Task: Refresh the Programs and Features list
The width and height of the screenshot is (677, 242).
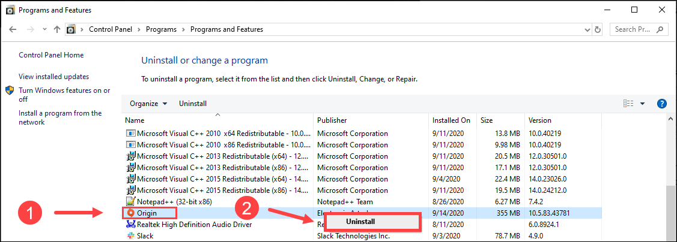Action: (598, 30)
